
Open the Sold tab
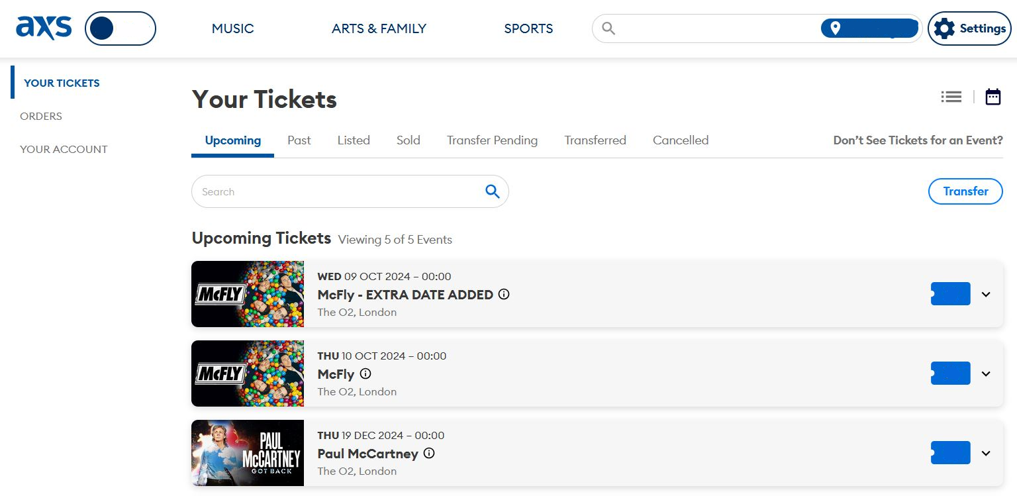409,140
